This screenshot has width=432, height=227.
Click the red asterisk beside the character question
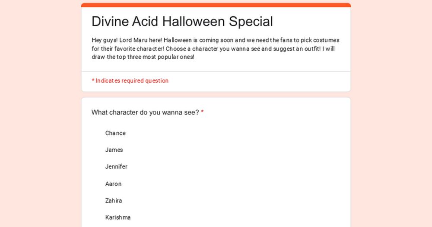click(x=202, y=112)
